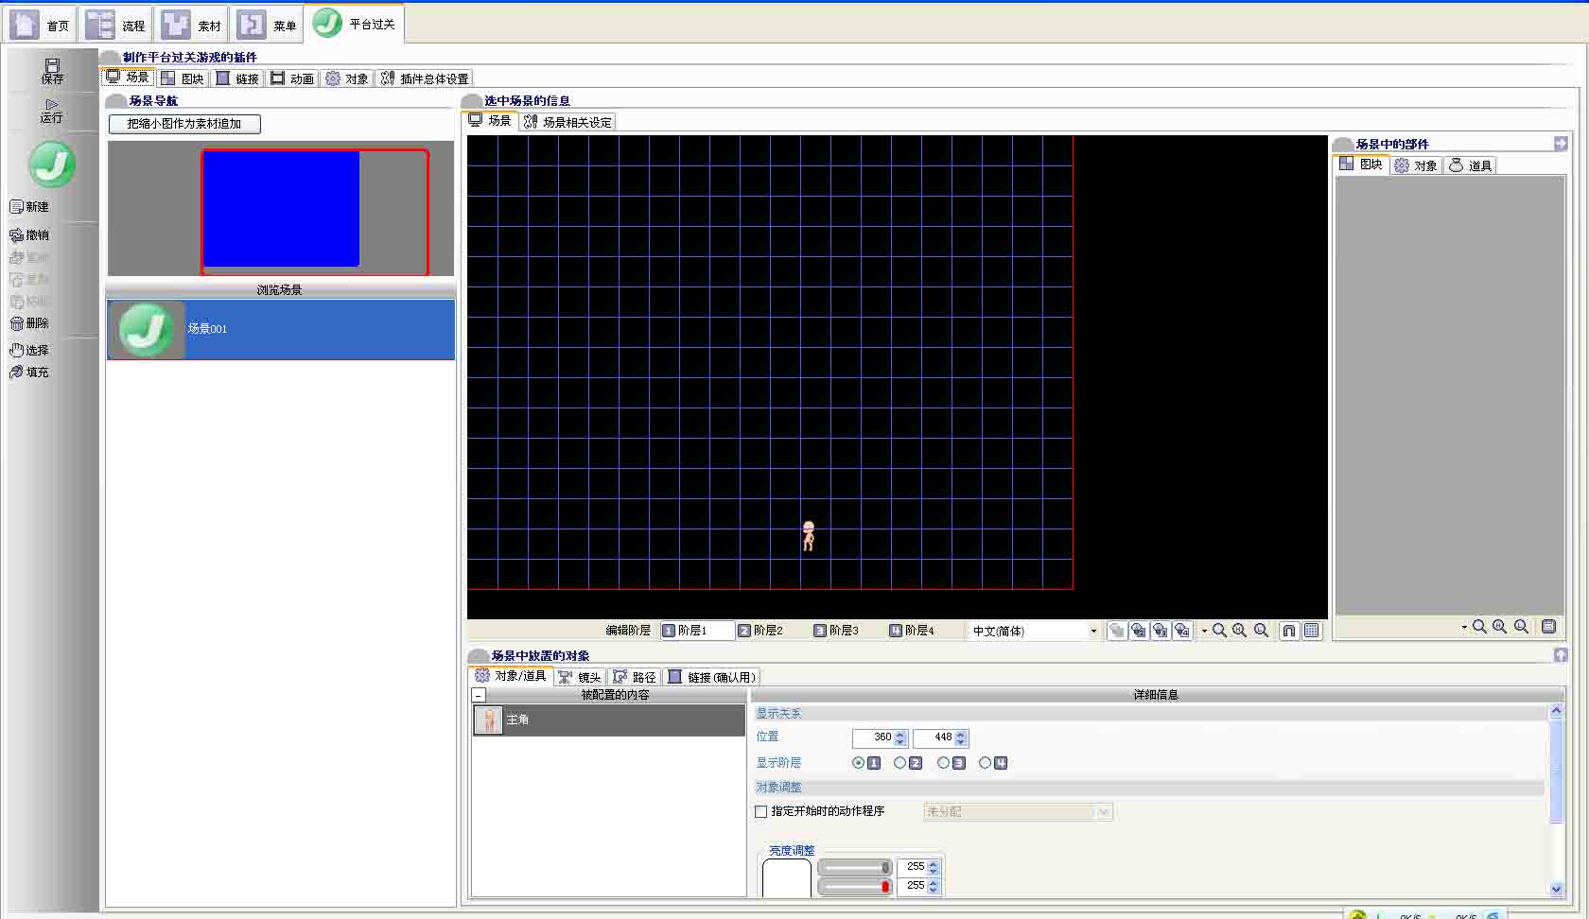Expand the 场景中的部件 panel arrow
Screen dimensions: 1589x919
[1561, 144]
